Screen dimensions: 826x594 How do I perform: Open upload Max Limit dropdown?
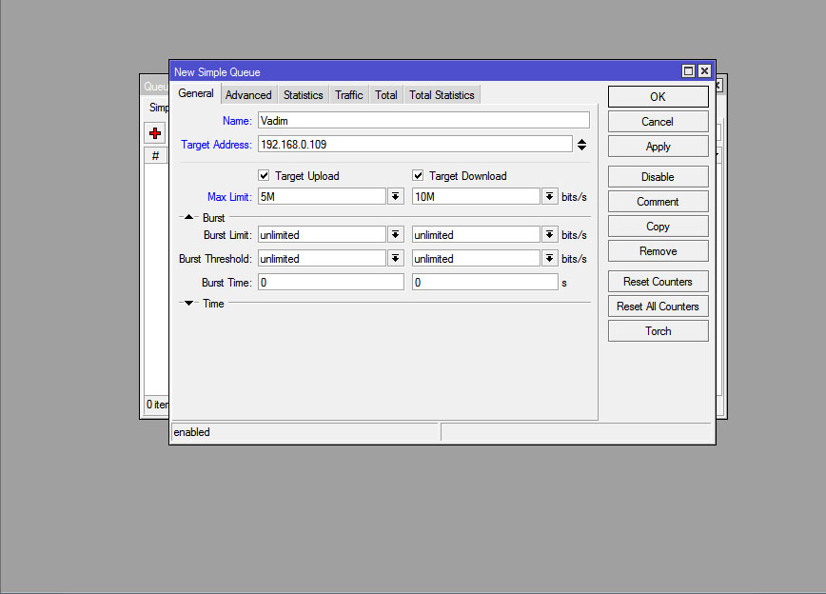(x=395, y=196)
